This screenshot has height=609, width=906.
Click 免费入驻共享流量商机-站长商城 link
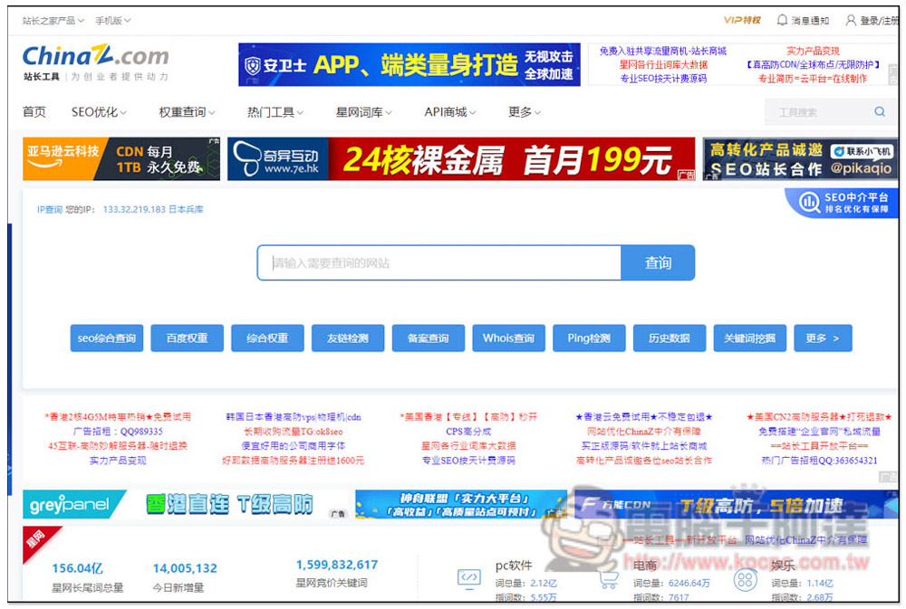pos(663,51)
